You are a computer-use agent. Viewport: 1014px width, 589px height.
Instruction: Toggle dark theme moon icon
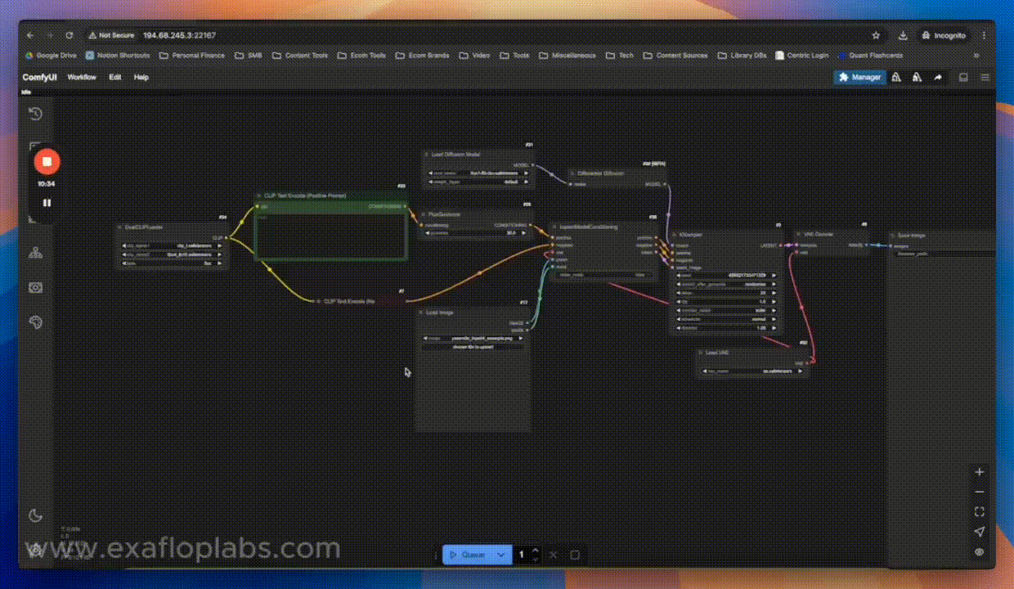coord(35,515)
